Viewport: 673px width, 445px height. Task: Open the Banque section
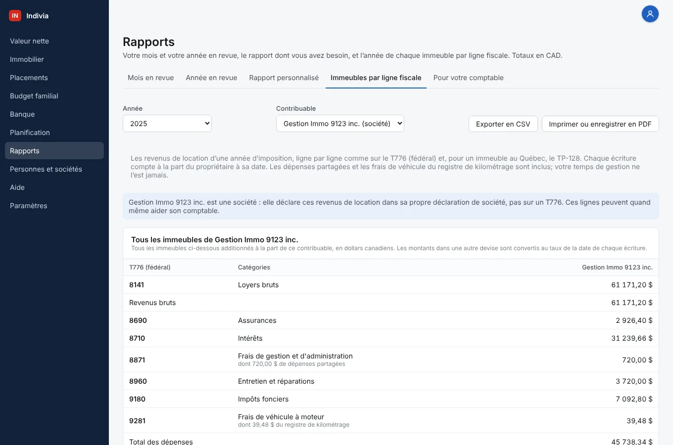(x=54, y=114)
